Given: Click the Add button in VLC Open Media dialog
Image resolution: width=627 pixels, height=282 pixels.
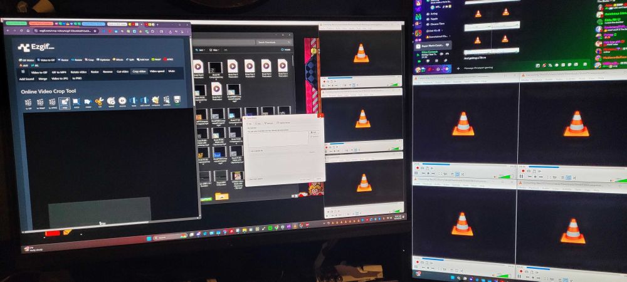Looking at the screenshot, I should pos(313,132).
